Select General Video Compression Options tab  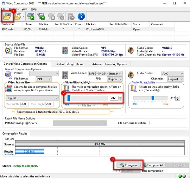[x=25, y=64]
